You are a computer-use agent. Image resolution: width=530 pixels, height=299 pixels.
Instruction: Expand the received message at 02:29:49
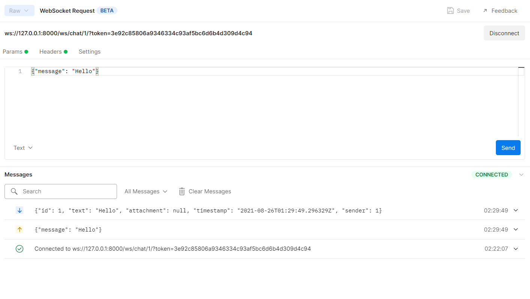click(x=516, y=211)
